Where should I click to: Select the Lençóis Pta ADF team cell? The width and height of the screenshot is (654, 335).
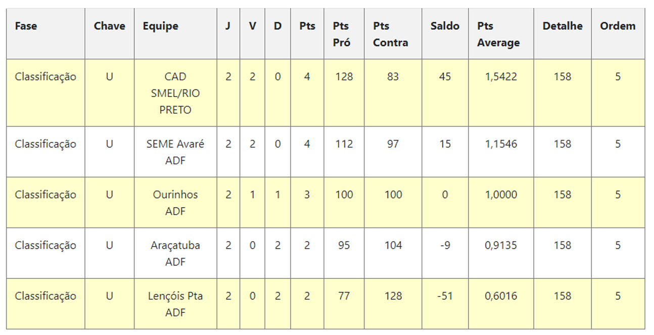pyautogui.click(x=175, y=304)
